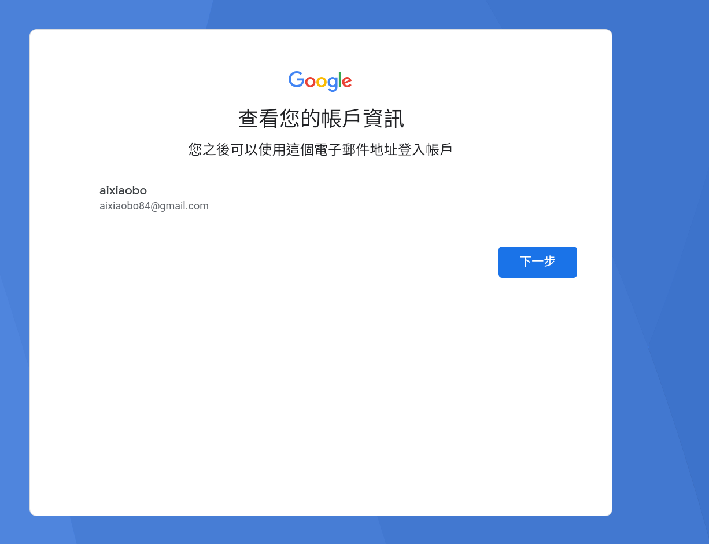709x544 pixels.
Task: Click 帳戶資訊 words in the heading
Action: tap(362, 119)
